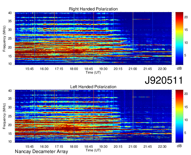This screenshot has width=191, height=155.
Task: Click the 'Nancay Decameter Array' caption
Action: pyautogui.click(x=41, y=152)
